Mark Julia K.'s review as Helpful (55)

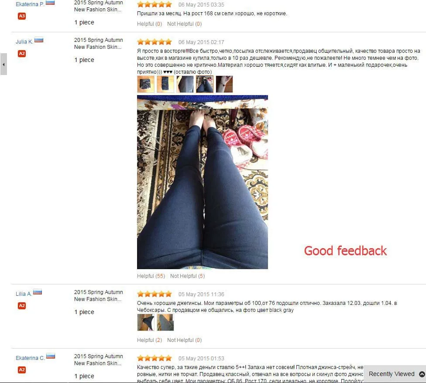pyautogui.click(x=151, y=276)
